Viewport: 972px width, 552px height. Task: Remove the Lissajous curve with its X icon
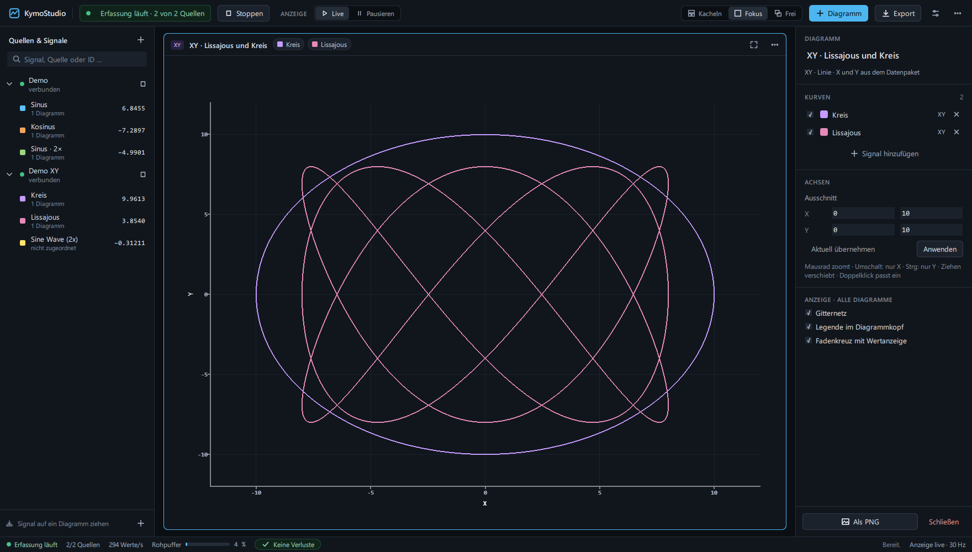tap(957, 132)
